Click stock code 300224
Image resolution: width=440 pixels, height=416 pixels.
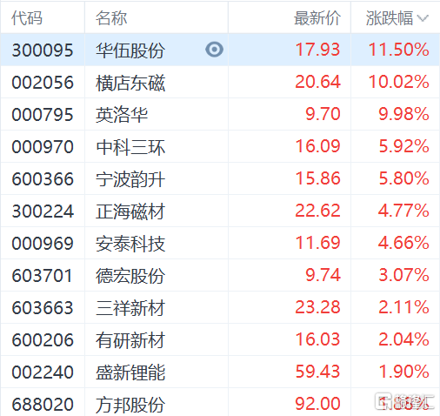pos(43,211)
